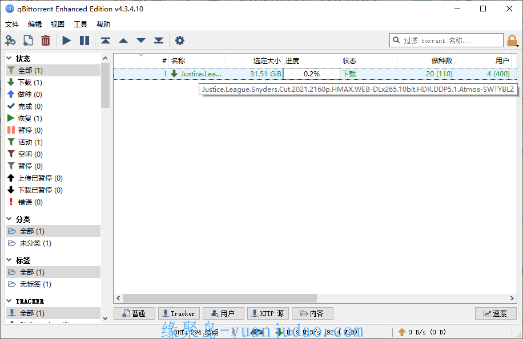Collapse the 分类 section
Viewport: 523px width, 339px height.
[9, 219]
